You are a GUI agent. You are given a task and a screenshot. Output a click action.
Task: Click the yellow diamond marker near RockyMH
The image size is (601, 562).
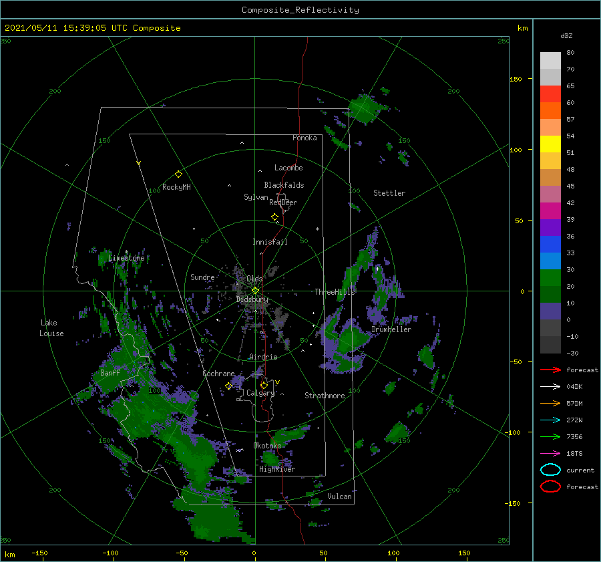[x=178, y=174]
